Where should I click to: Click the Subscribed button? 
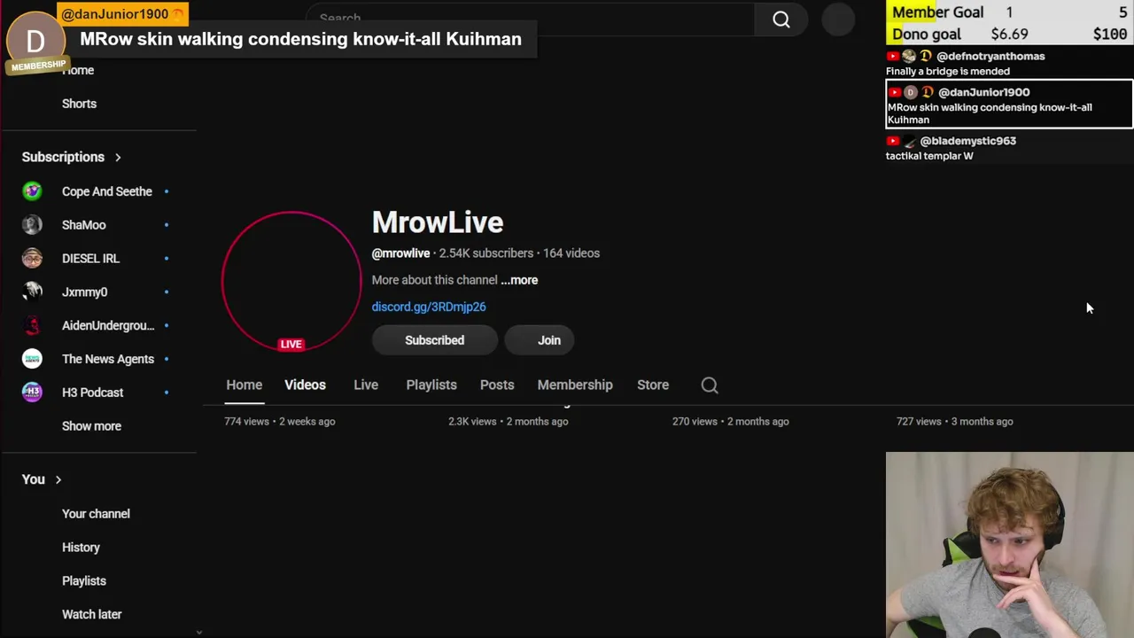pyautogui.click(x=434, y=340)
